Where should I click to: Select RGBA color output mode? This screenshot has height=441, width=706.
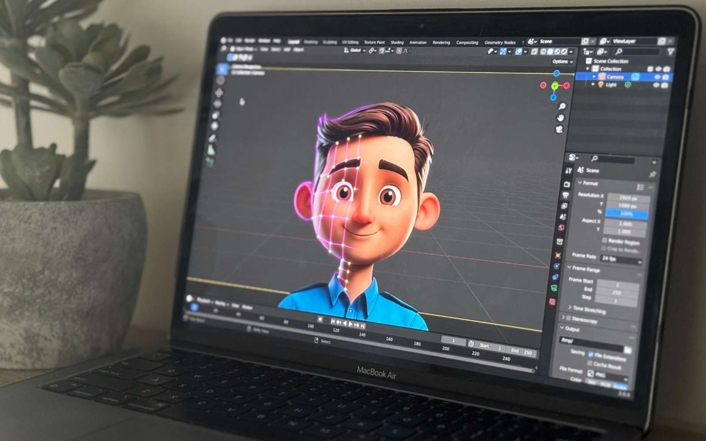coord(621,384)
